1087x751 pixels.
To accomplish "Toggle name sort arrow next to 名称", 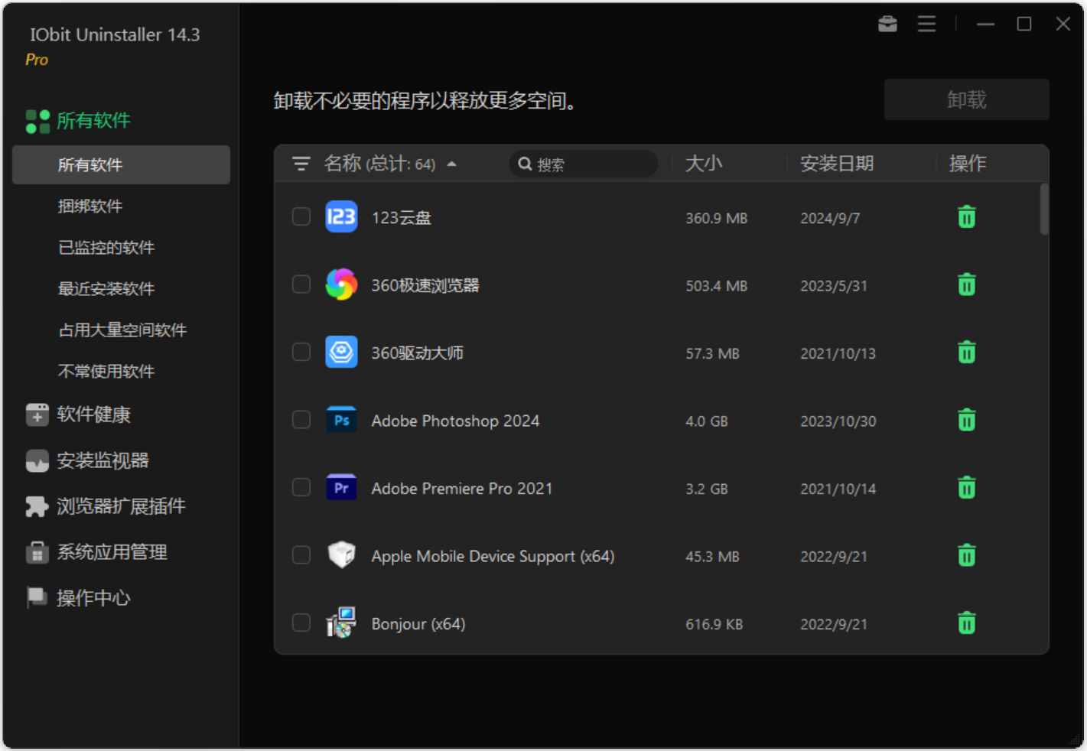I will point(452,164).
